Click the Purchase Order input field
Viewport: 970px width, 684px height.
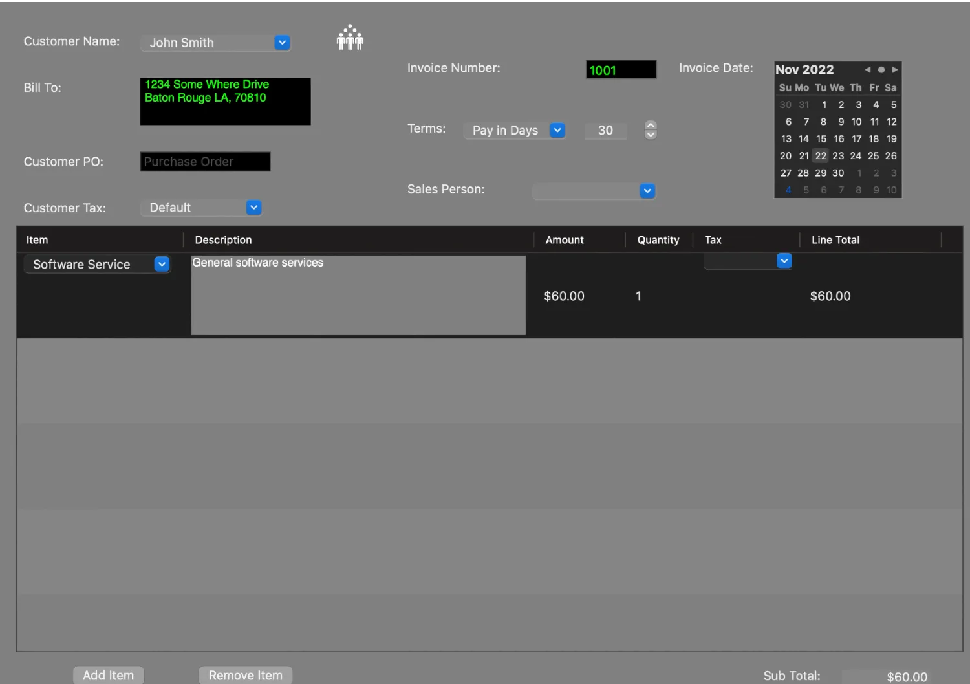point(205,162)
